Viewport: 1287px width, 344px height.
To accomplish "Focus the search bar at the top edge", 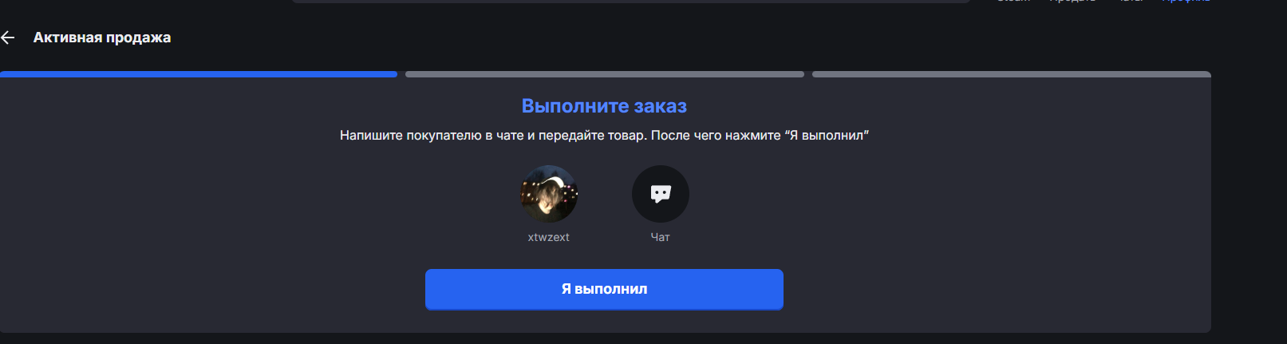I will [630, 2].
